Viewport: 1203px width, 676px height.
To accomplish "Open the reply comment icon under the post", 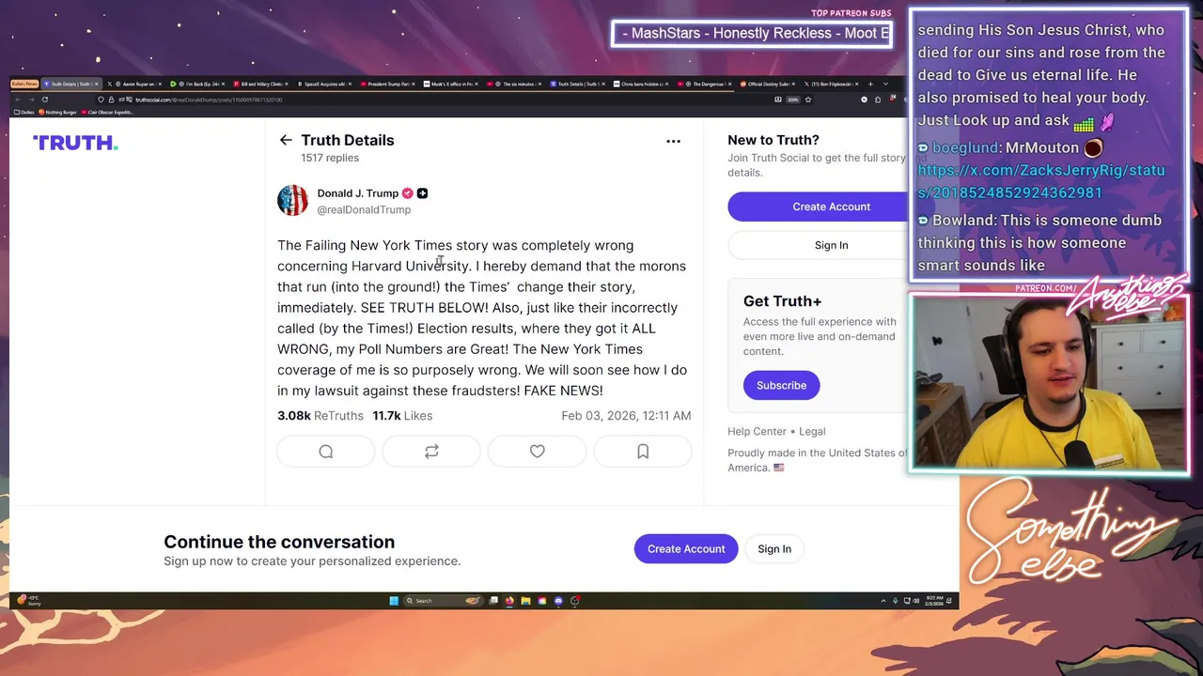I will point(326,452).
